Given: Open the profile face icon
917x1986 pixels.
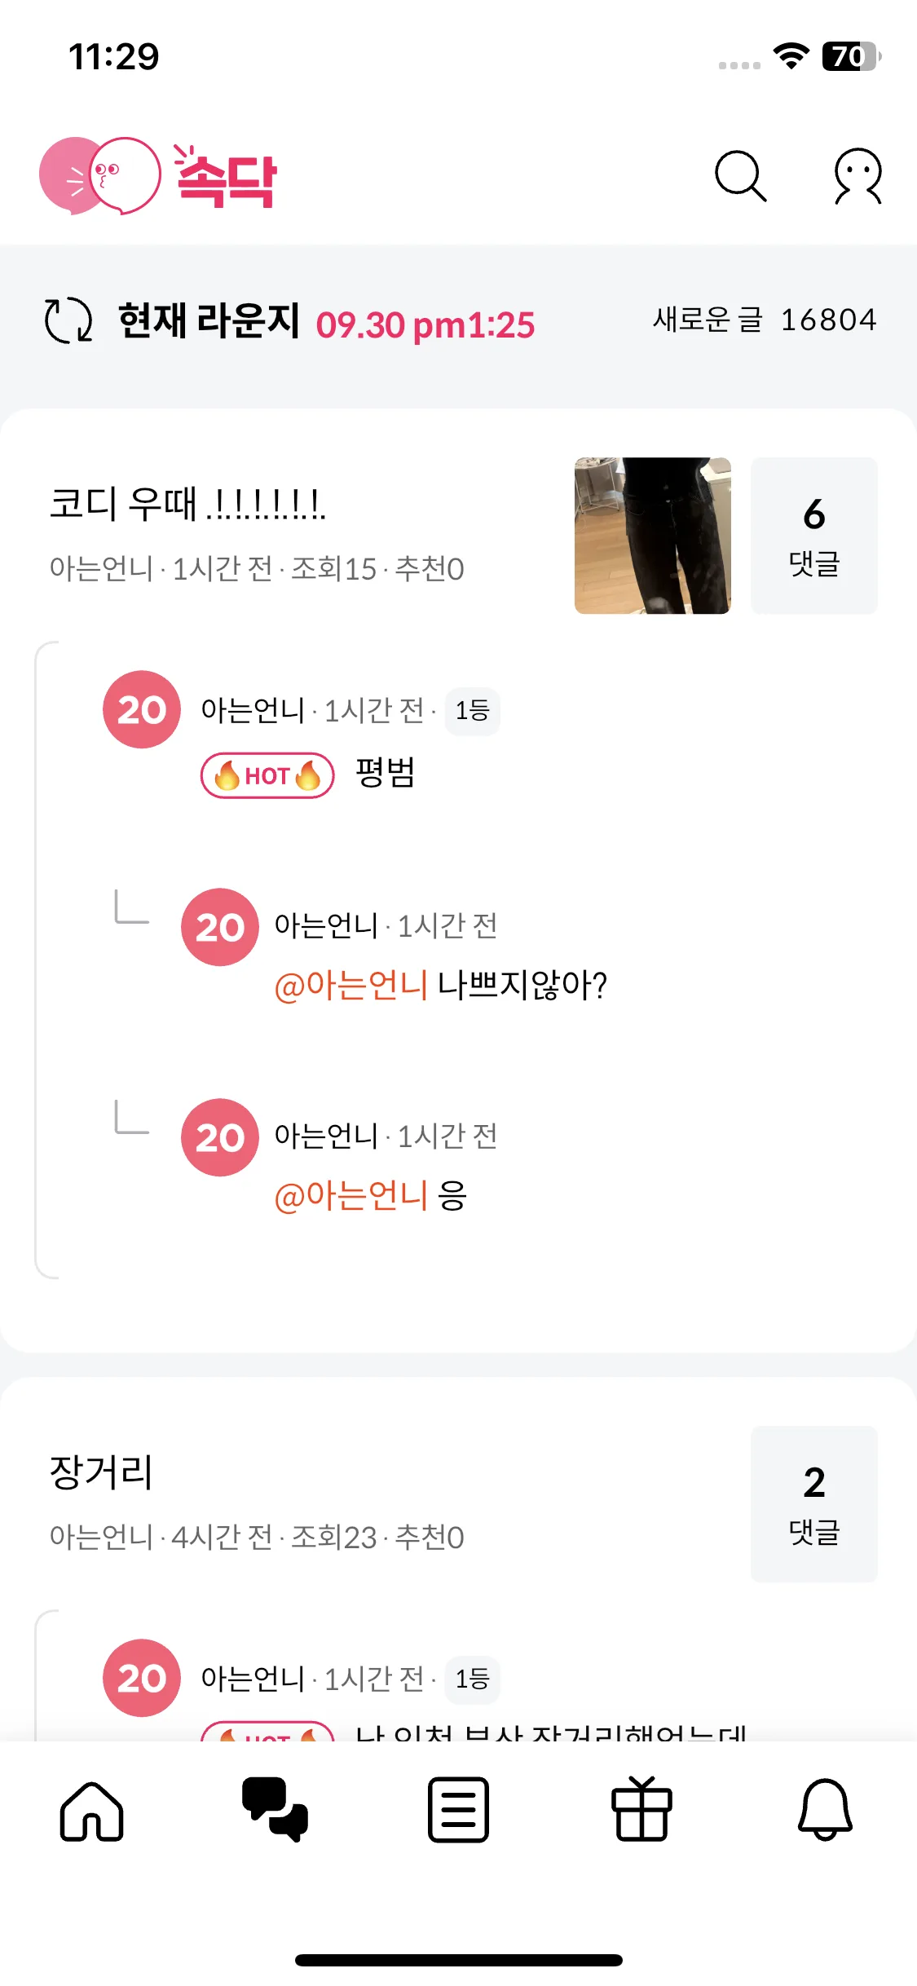Looking at the screenshot, I should [857, 175].
